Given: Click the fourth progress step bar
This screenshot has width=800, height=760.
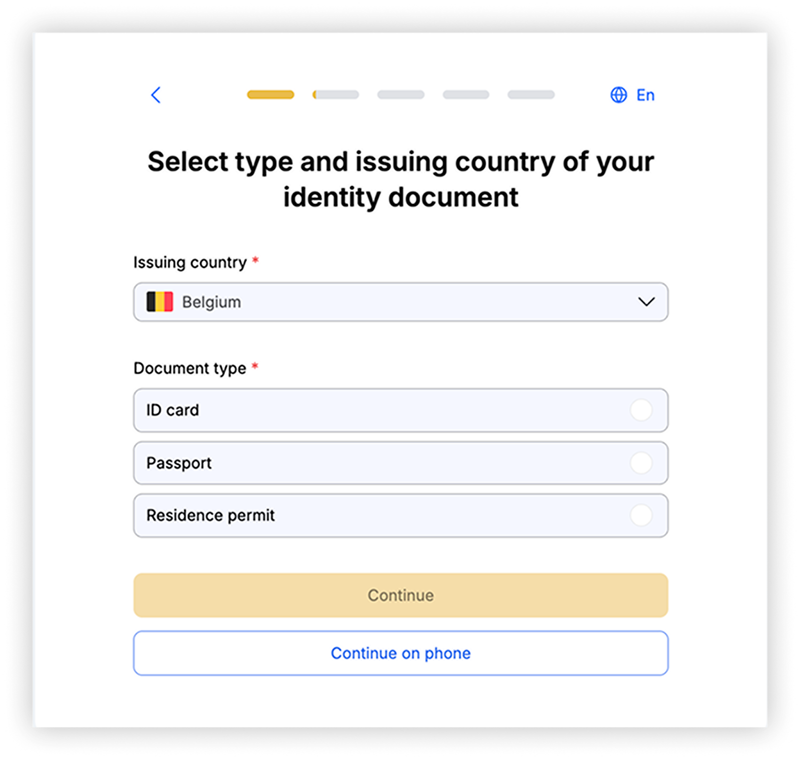Looking at the screenshot, I should click(465, 95).
